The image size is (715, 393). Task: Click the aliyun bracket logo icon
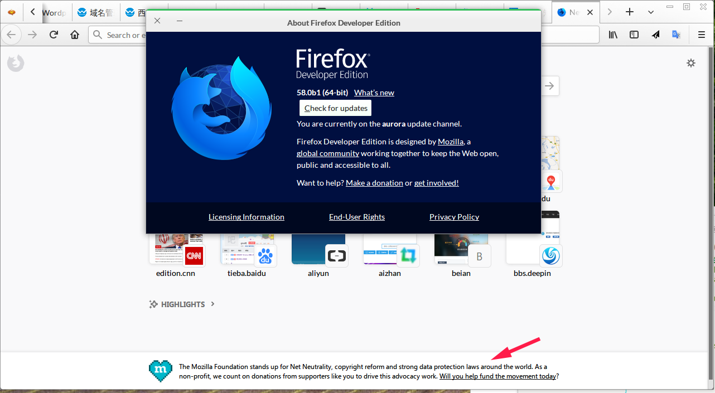(337, 256)
